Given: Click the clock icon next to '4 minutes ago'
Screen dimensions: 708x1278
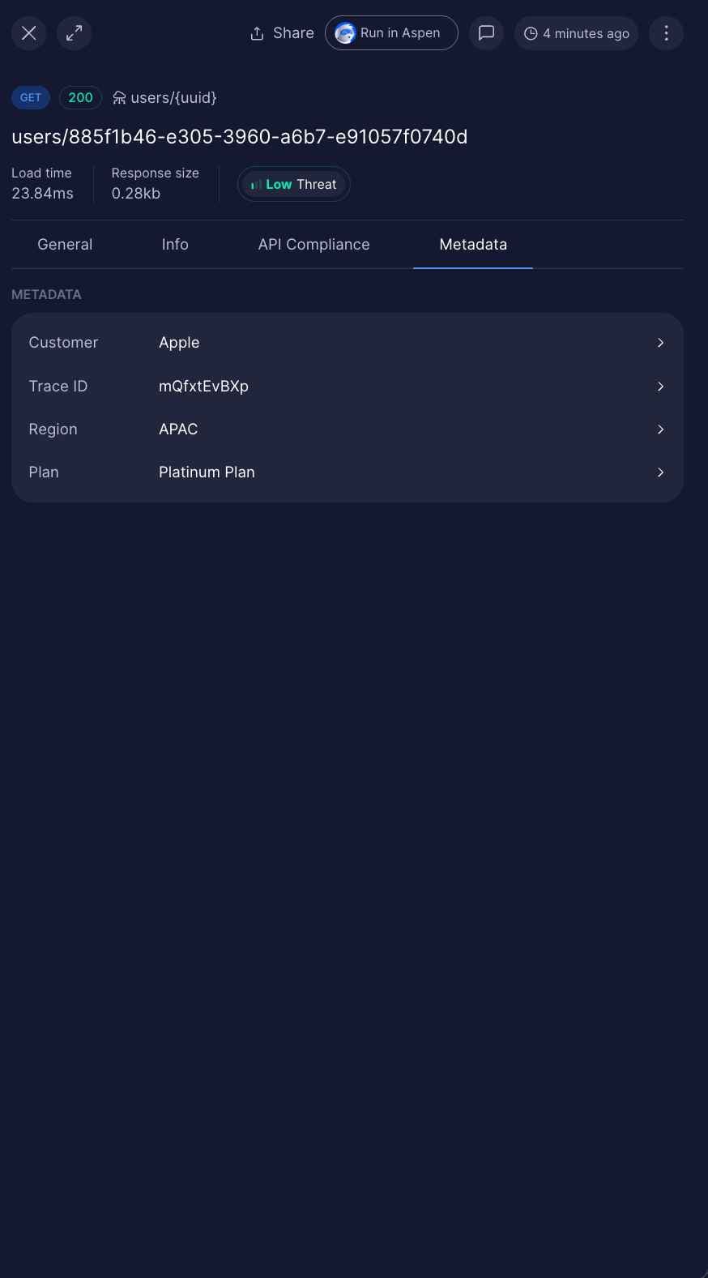Looking at the screenshot, I should [x=531, y=33].
